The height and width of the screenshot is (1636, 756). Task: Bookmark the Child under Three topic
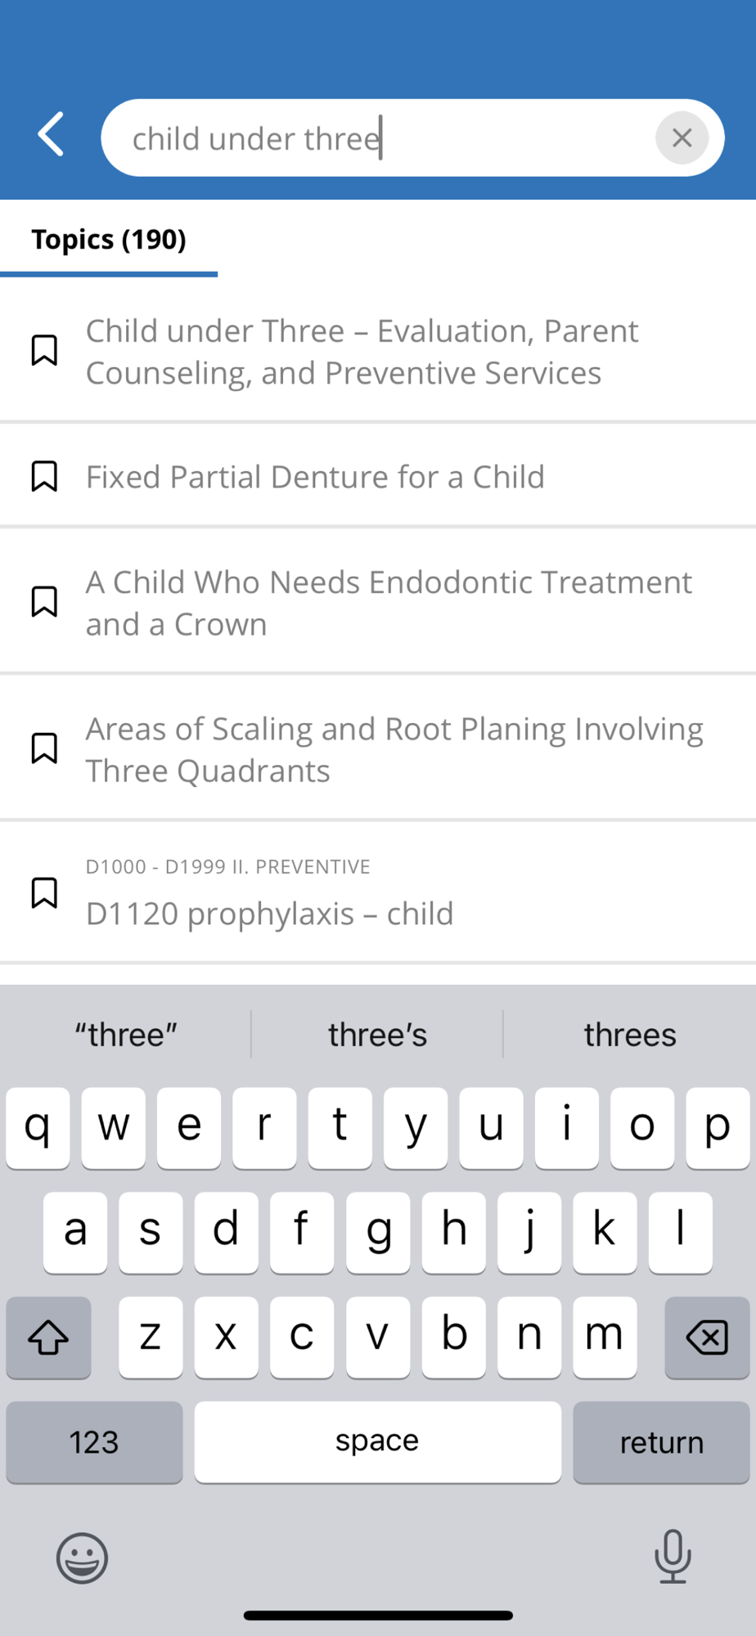tap(44, 350)
